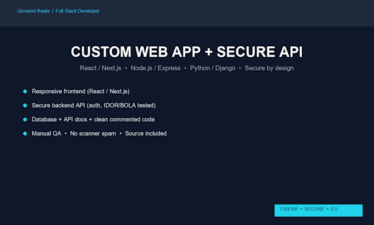Click the No scanner spam text

click(93, 134)
